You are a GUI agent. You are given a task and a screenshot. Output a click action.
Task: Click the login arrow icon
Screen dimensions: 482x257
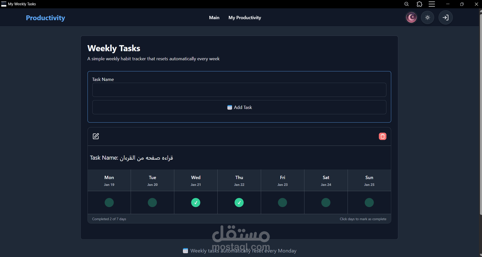445,17
